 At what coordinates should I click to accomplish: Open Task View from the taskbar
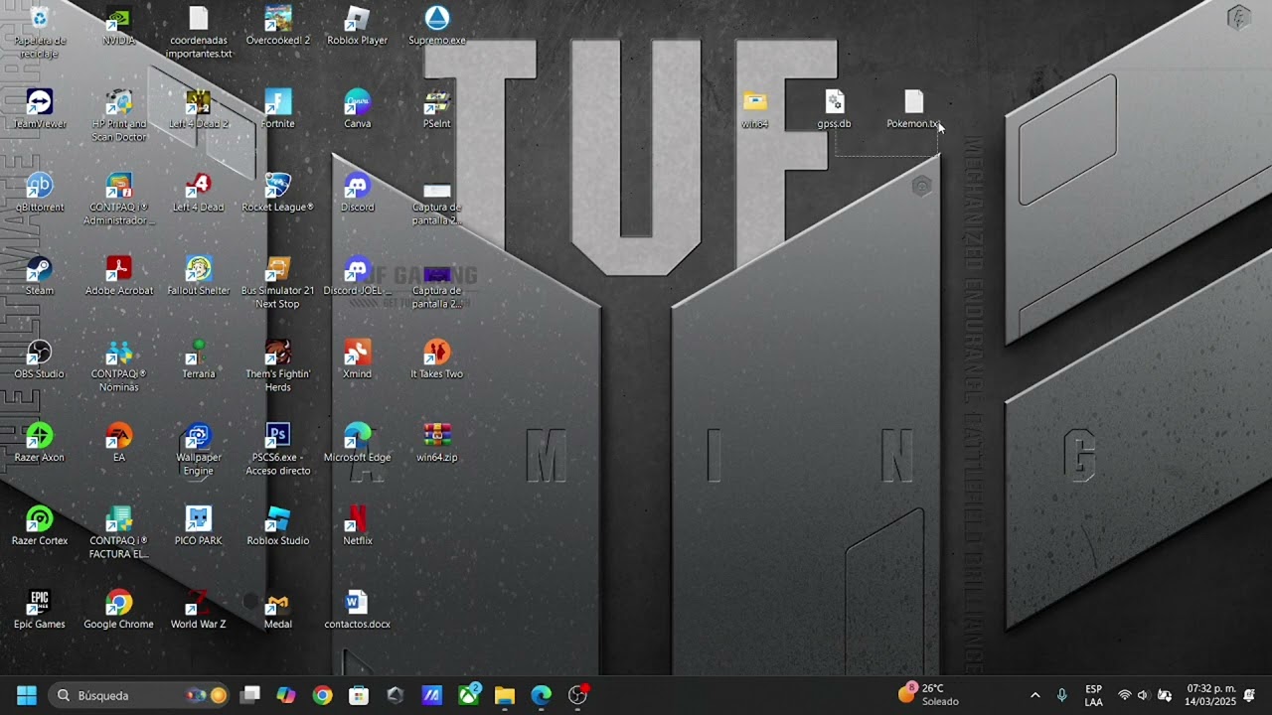coord(250,695)
